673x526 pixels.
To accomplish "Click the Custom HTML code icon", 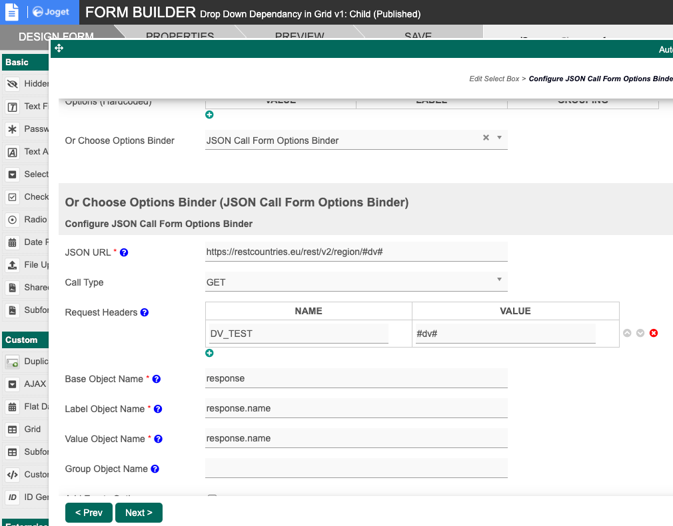I will tap(12, 475).
